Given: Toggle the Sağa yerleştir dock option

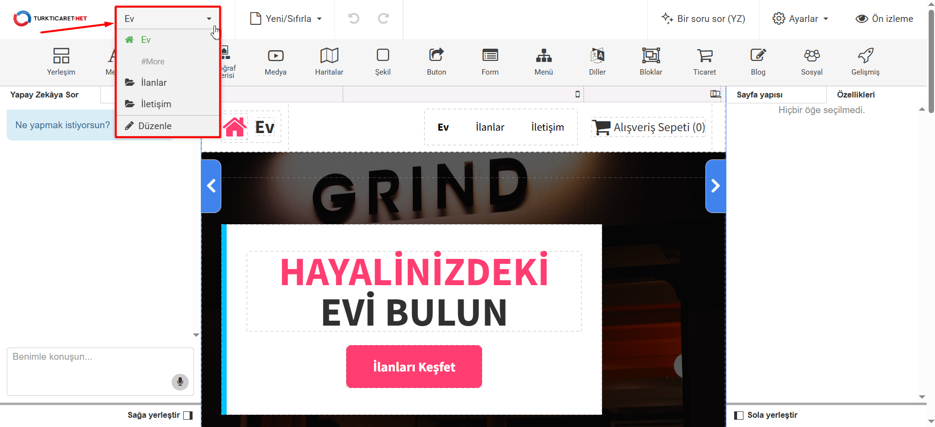Looking at the screenshot, I should 188,415.
